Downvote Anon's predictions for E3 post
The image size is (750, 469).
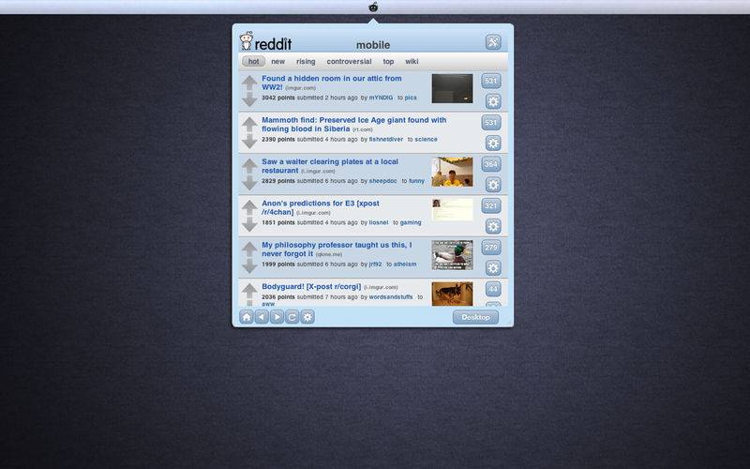[x=249, y=224]
